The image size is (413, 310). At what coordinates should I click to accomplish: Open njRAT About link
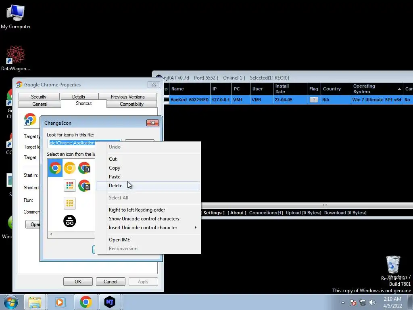coord(237,213)
